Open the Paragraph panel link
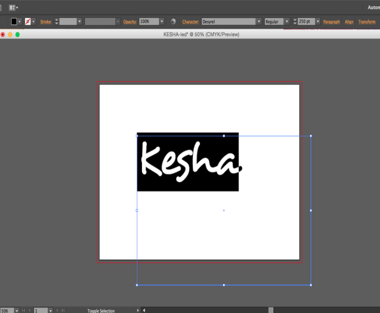 click(x=332, y=22)
